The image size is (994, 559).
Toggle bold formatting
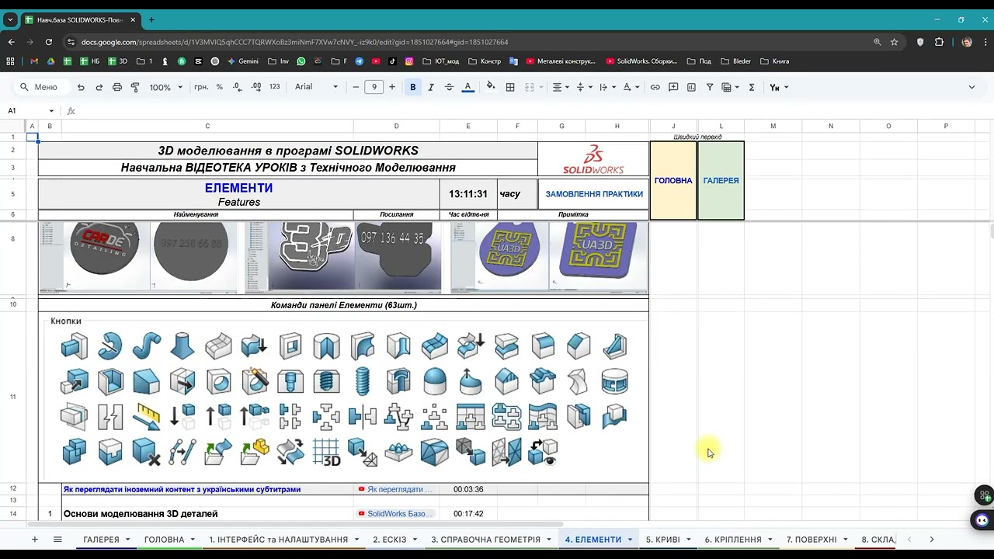click(x=413, y=88)
